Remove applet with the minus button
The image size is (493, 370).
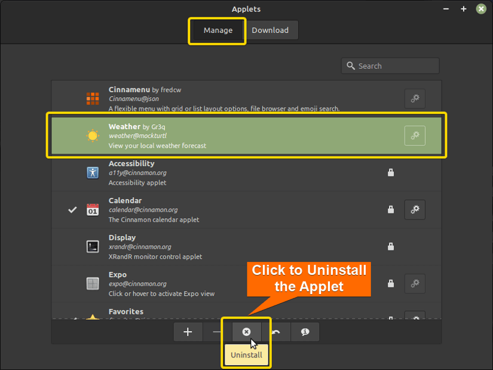coord(217,332)
